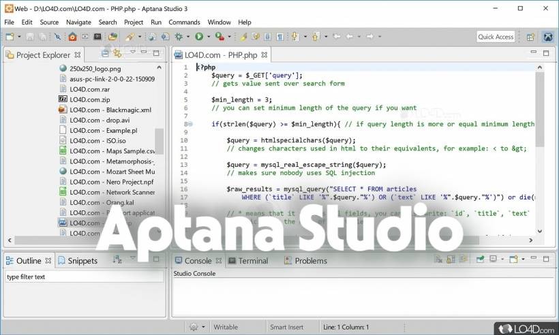Minimize the Console panel
559x335 pixels.
(x=533, y=258)
